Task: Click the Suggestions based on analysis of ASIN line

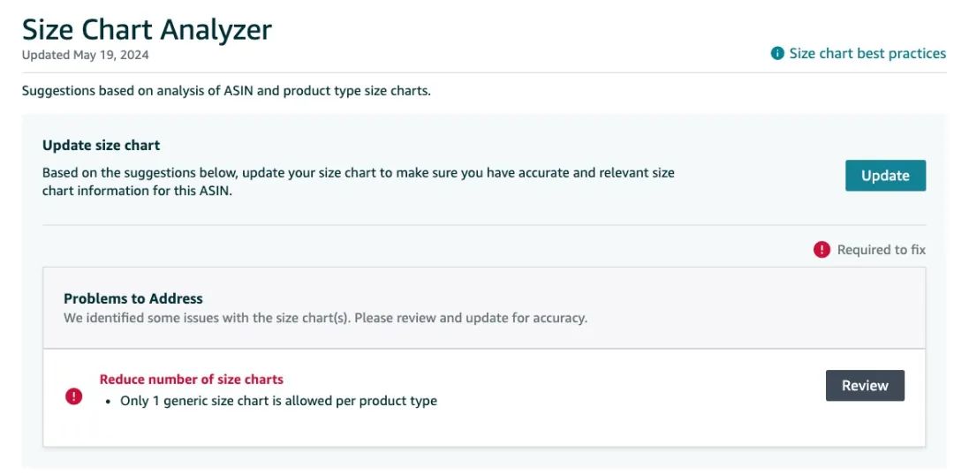Action: (226, 91)
